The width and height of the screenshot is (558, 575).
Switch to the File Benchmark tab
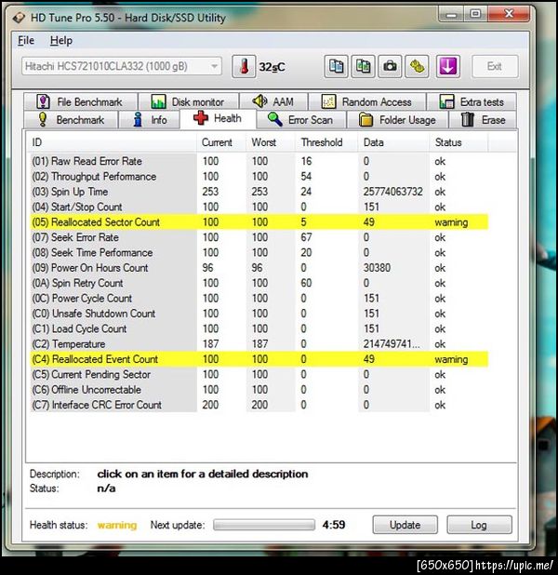(81, 101)
